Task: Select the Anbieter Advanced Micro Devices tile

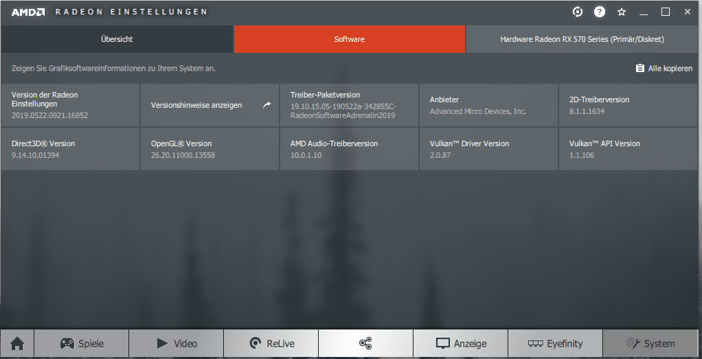Action: [x=488, y=105]
